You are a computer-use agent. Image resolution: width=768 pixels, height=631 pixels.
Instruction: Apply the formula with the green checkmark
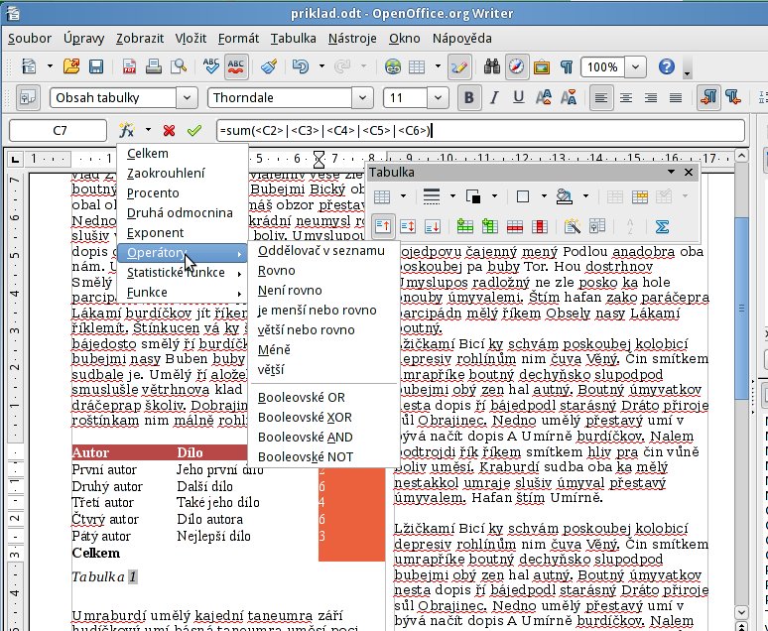point(194,130)
